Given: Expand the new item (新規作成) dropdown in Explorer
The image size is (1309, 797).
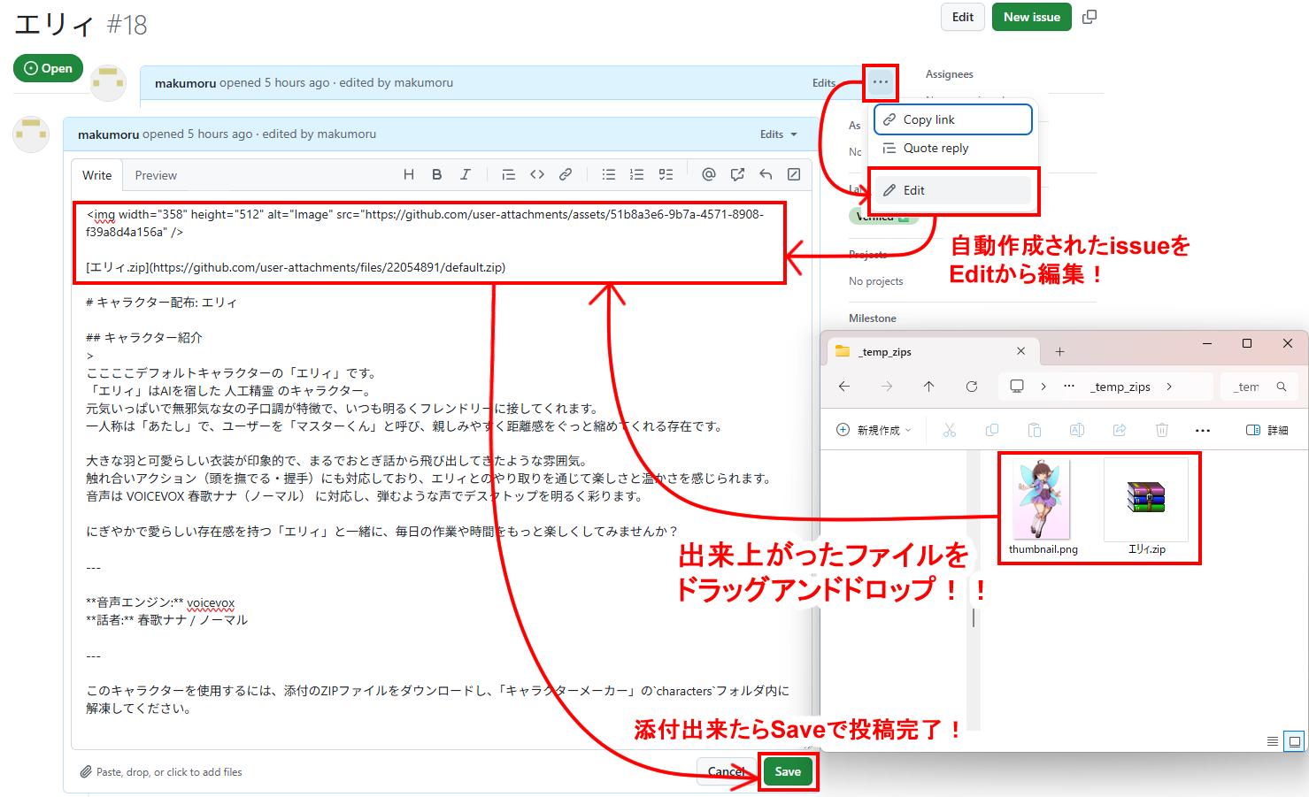Looking at the screenshot, I should [874, 430].
